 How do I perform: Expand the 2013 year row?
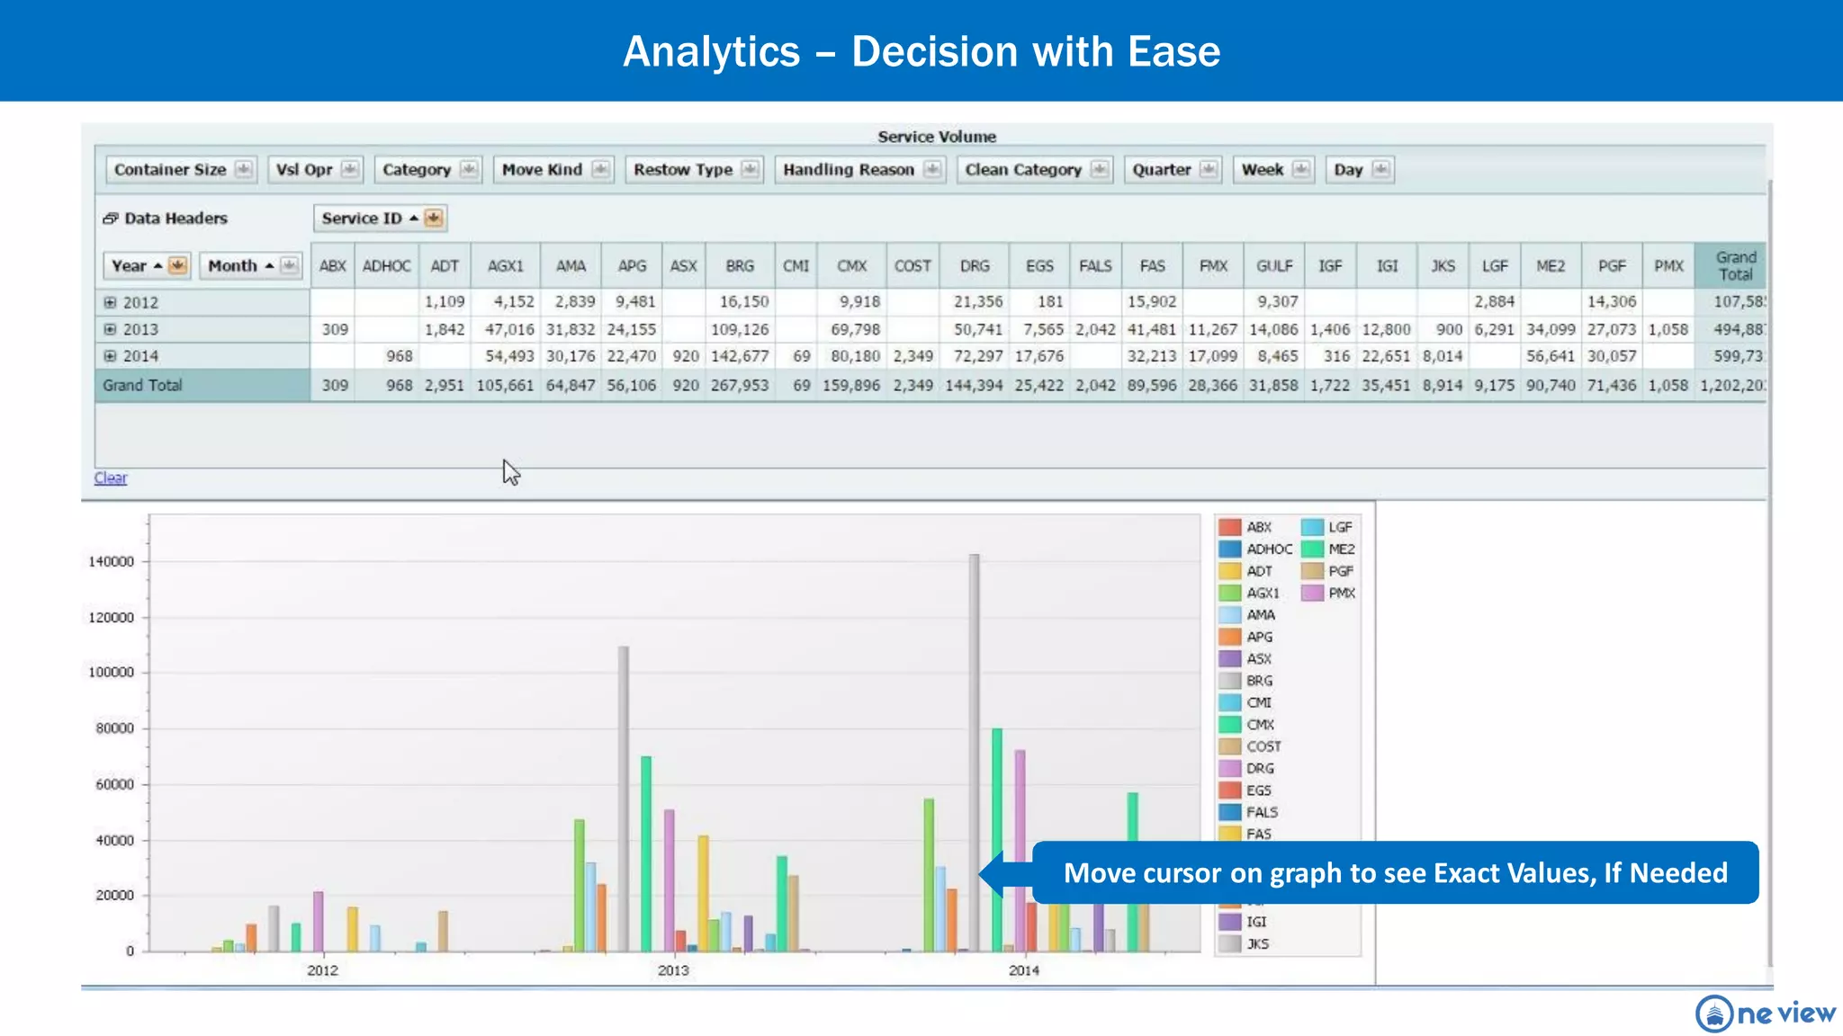[110, 329]
